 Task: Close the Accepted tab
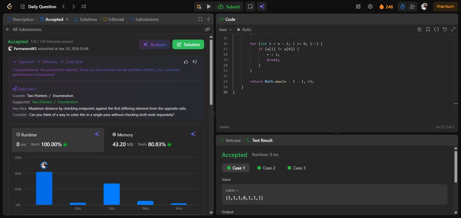(x=67, y=19)
